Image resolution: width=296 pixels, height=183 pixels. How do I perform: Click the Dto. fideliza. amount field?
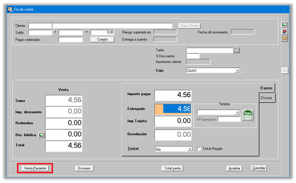coord(63,135)
